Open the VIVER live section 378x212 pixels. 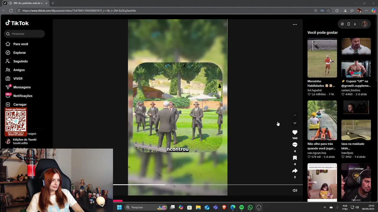tap(14, 79)
